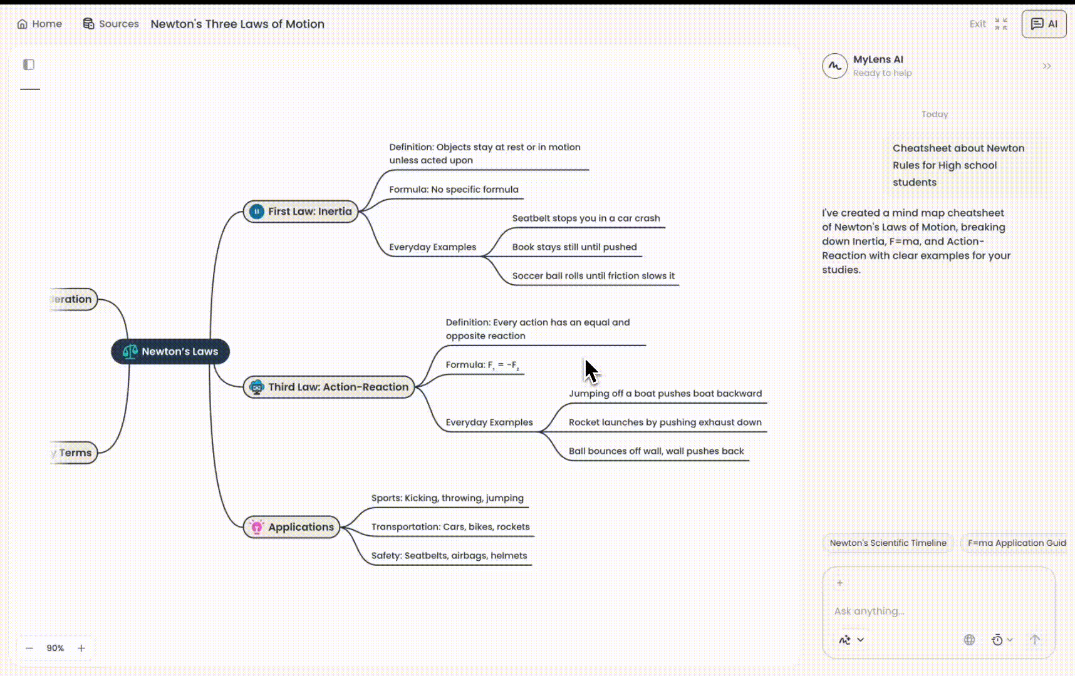Screen dimensions: 1075x676
Task: Click the globe web-search icon in chat input
Action: pos(969,640)
